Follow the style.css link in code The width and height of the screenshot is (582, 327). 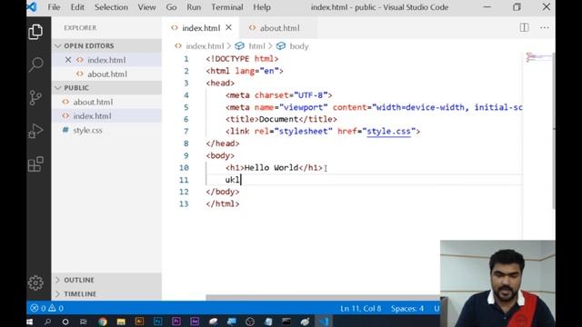pyautogui.click(x=388, y=131)
